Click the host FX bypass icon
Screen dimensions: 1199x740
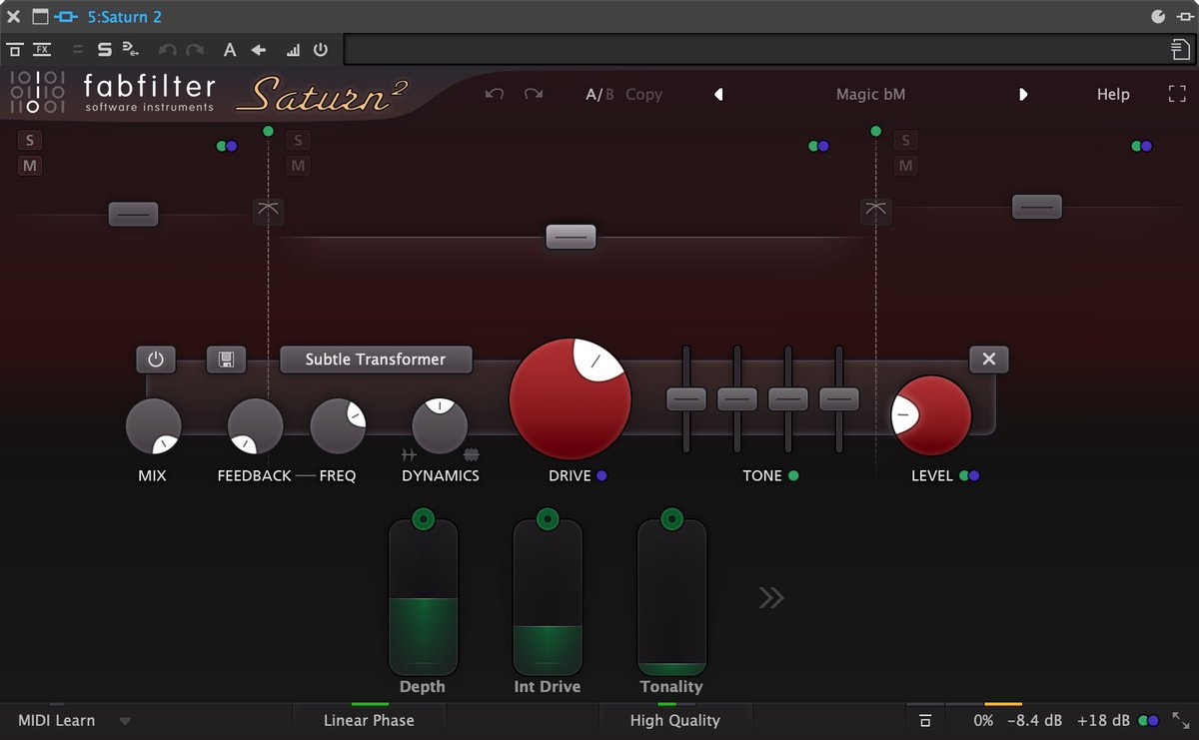click(x=42, y=49)
